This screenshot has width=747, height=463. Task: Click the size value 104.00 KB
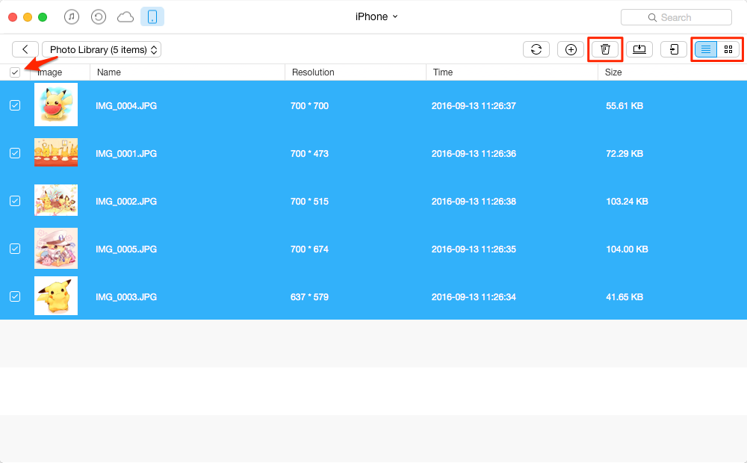(x=627, y=249)
